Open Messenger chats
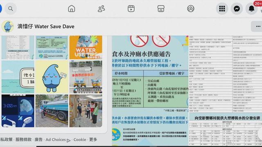 (x=237, y=9)
